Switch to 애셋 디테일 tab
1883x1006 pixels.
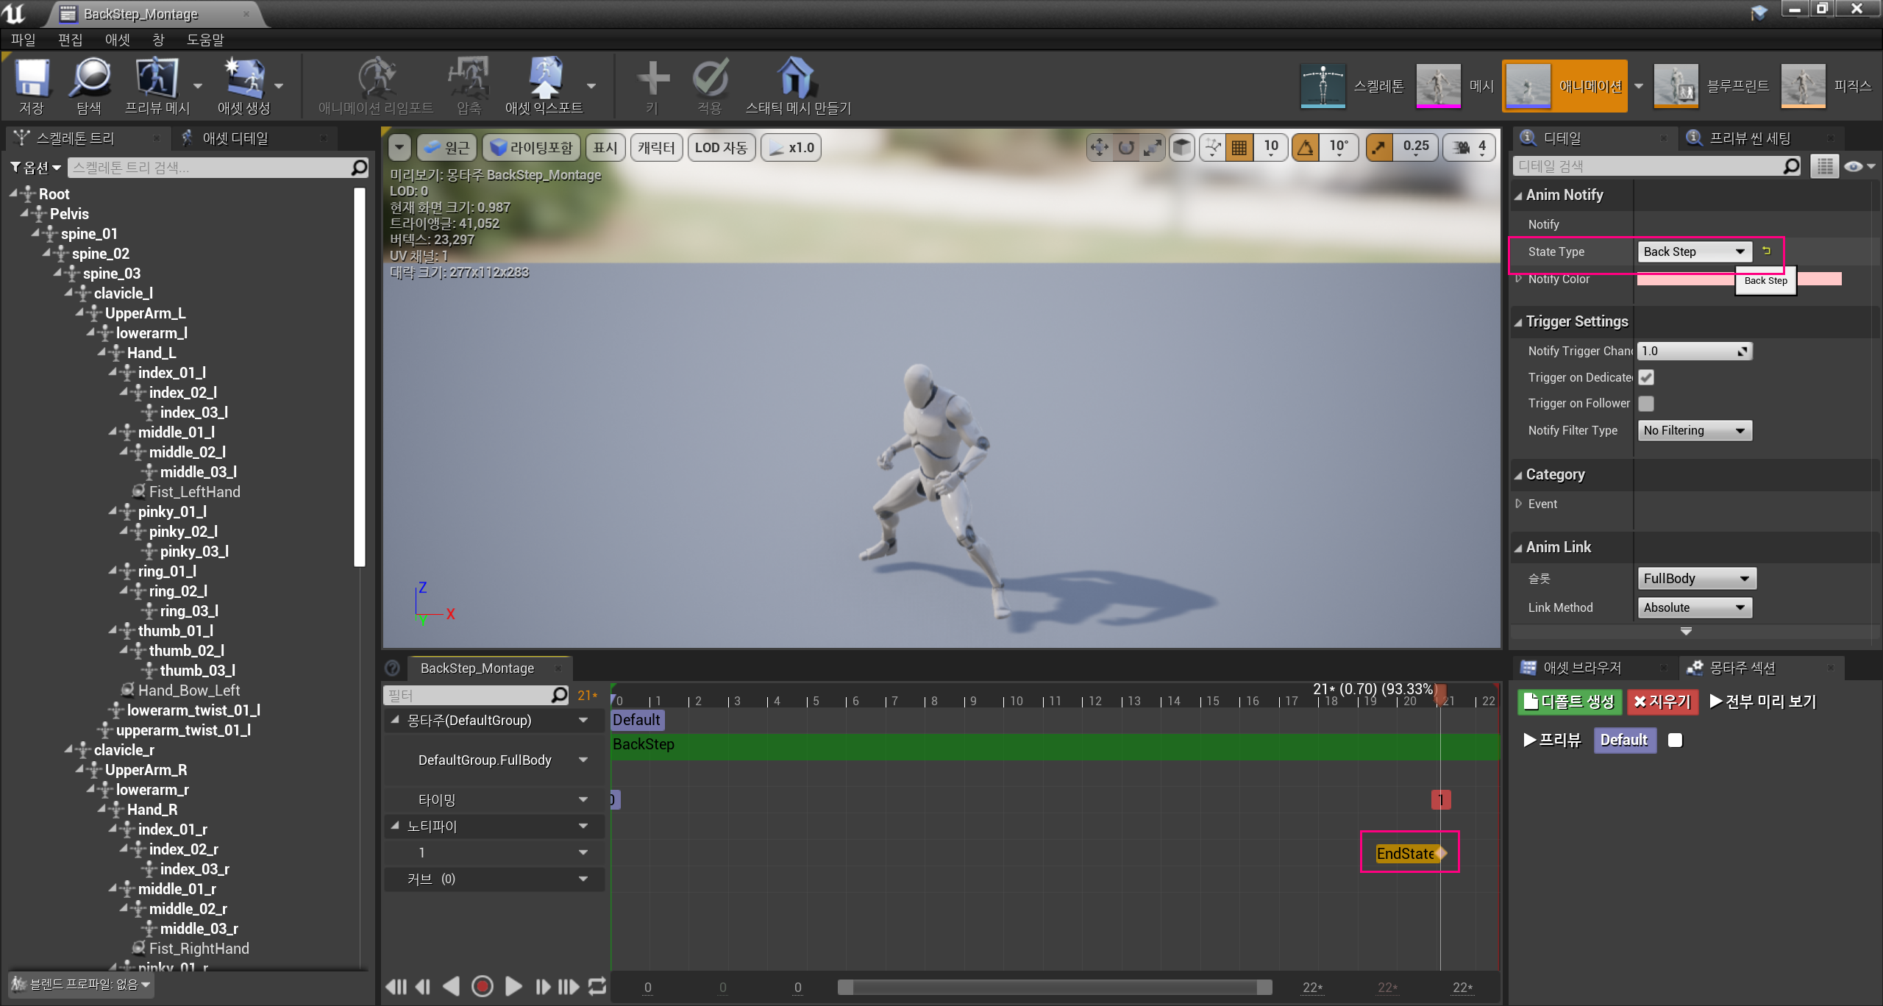coord(235,138)
